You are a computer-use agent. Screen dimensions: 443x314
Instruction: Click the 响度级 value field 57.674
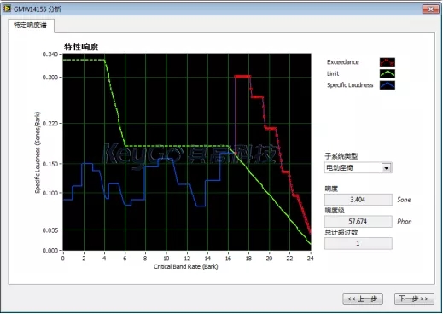(x=358, y=221)
